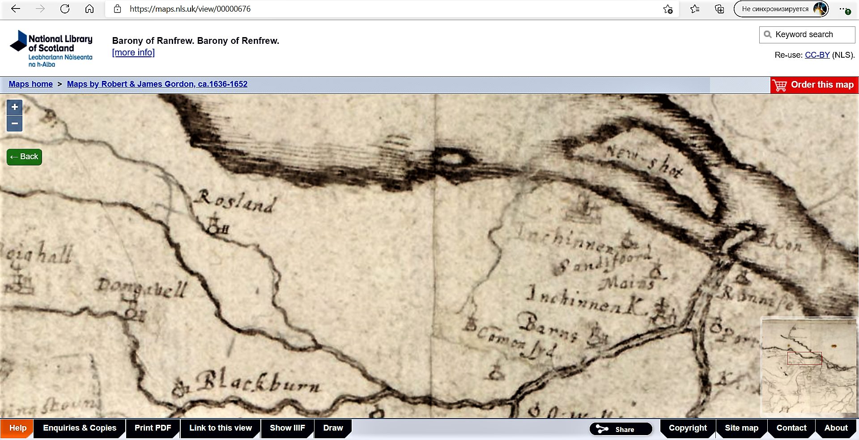
Task: Open the Help tab
Action: 18,428
